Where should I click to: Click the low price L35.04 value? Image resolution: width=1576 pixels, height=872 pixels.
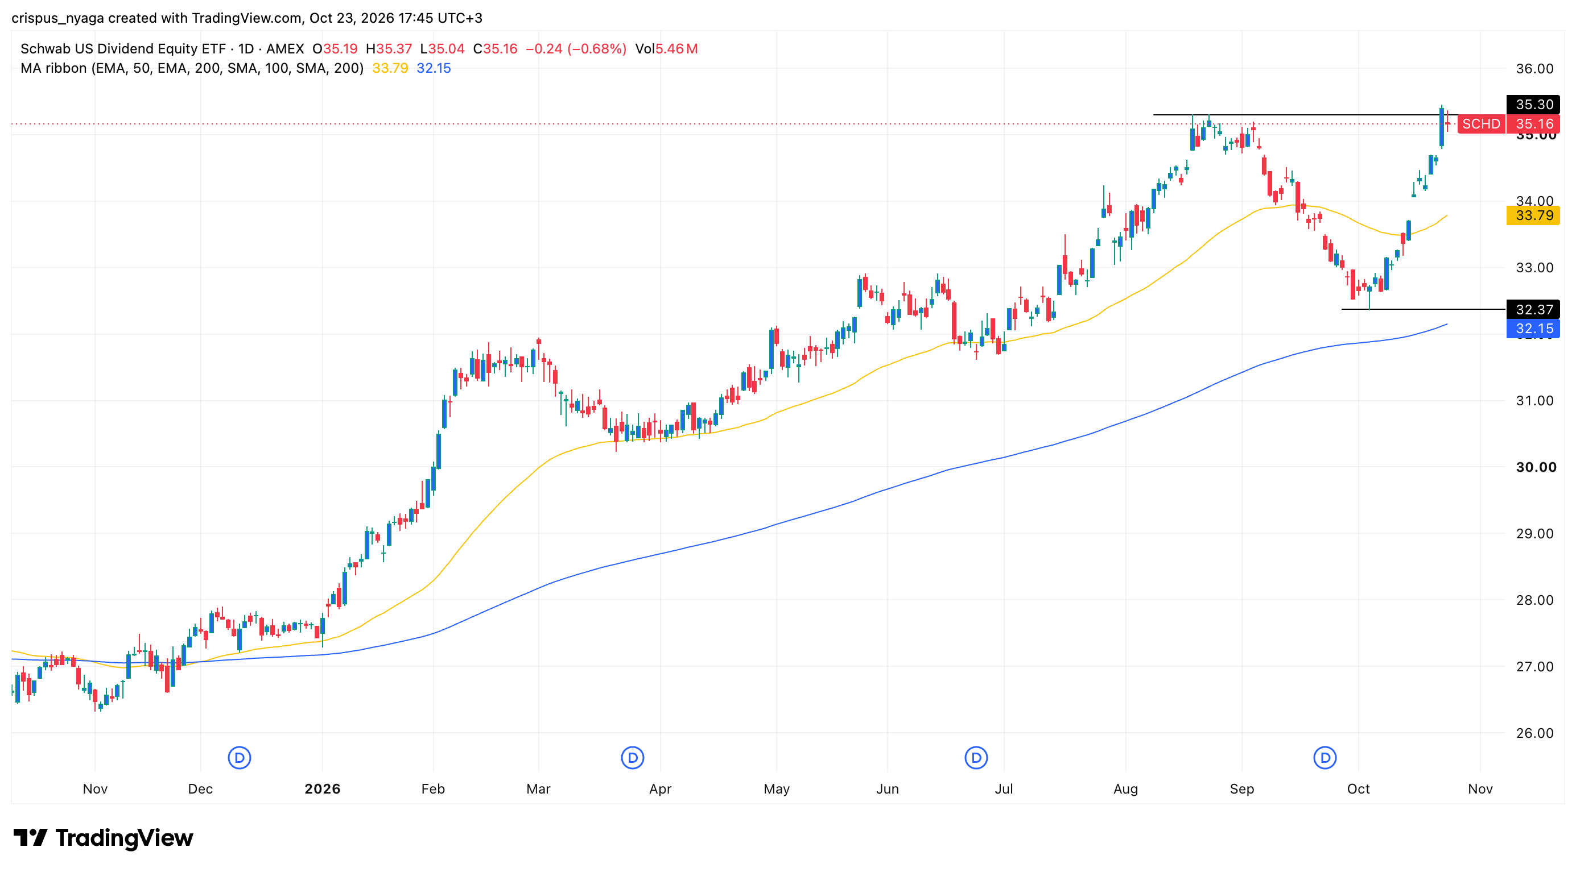pos(442,49)
